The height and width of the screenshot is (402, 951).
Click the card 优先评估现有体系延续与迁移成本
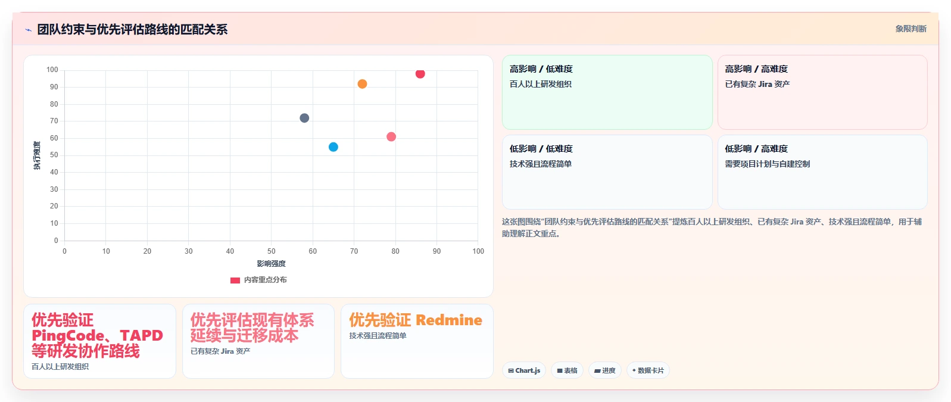coord(258,341)
